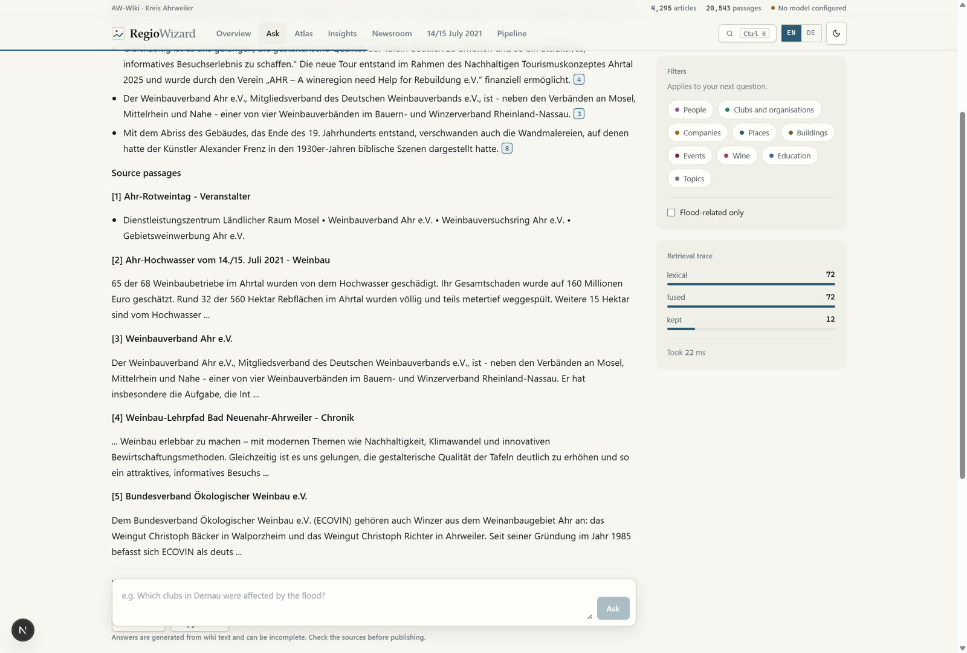The image size is (967, 653).
Task: Open the RegioWizard logo home link
Action: [154, 33]
